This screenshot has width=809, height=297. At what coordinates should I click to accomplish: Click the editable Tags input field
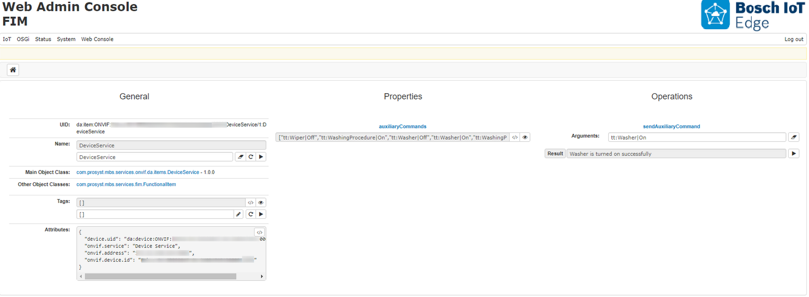155,214
